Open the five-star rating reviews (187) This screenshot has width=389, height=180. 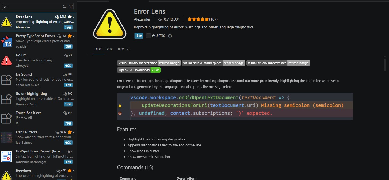coord(203,19)
